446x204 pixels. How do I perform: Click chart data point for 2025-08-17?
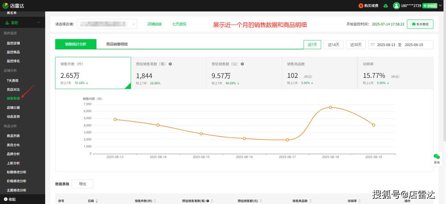pyautogui.click(x=287, y=140)
